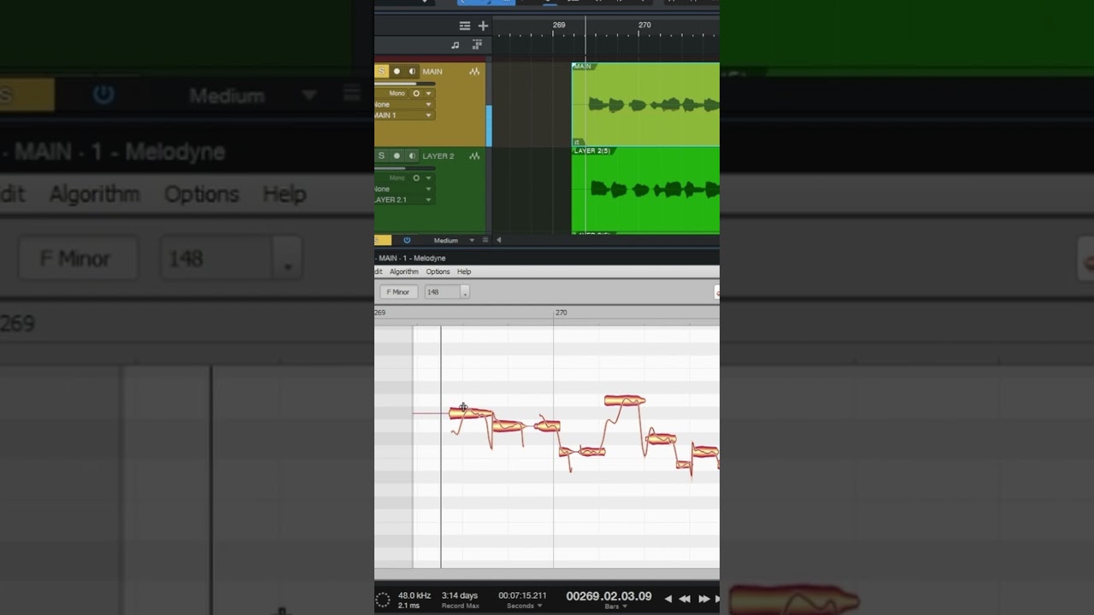The width and height of the screenshot is (1094, 615).
Task: Show automation for the LAYER 2 track
Action: click(x=474, y=156)
